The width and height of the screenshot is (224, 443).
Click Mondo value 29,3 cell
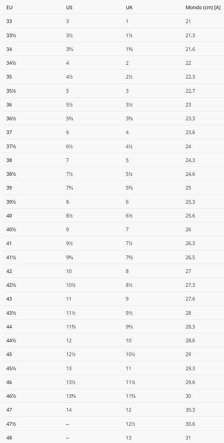tap(190, 368)
